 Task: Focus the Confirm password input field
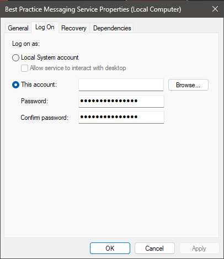pos(121,117)
